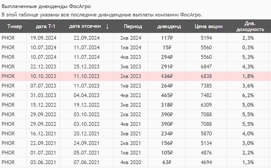Click share price 6847
The height and width of the screenshot is (168, 271).
(x=206, y=66)
